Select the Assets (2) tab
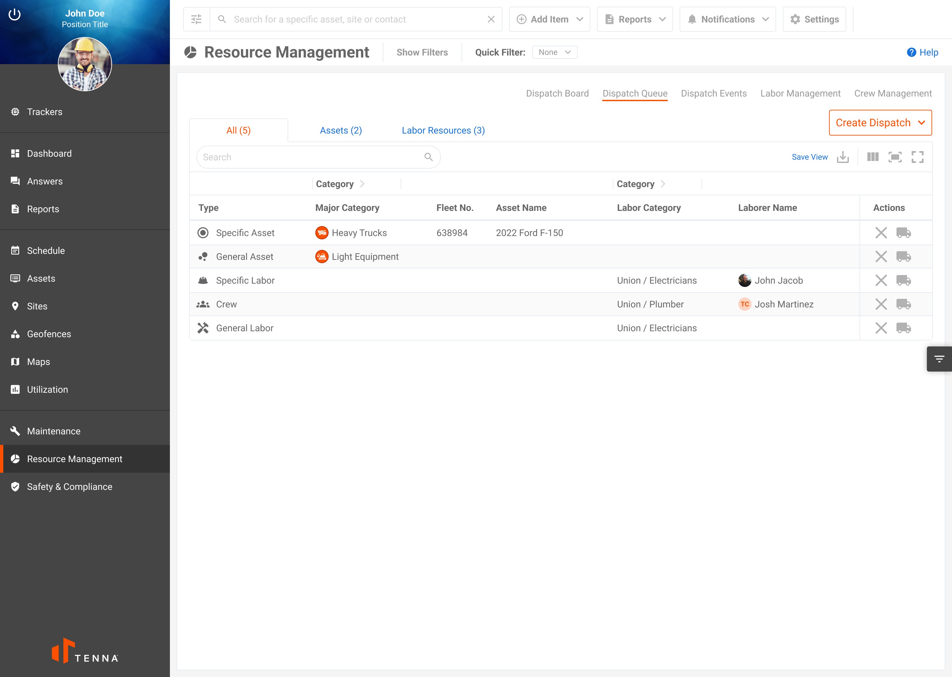952x677 pixels. (341, 131)
